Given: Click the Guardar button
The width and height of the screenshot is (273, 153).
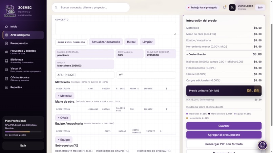Looking at the screenshot, I should click(x=224, y=126).
